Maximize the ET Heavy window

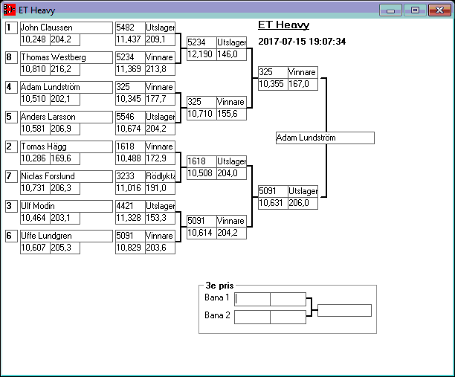coord(415,10)
